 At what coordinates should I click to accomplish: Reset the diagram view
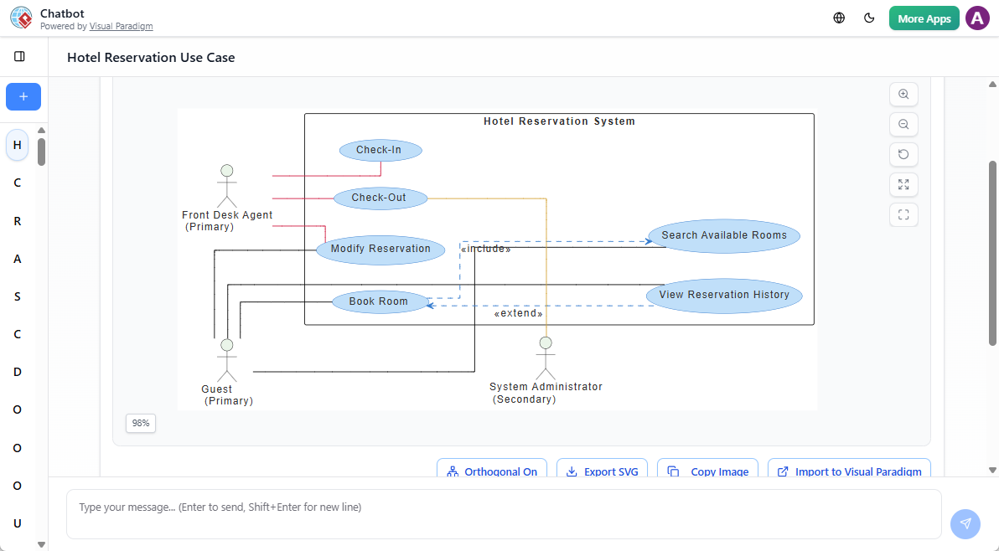(x=903, y=154)
